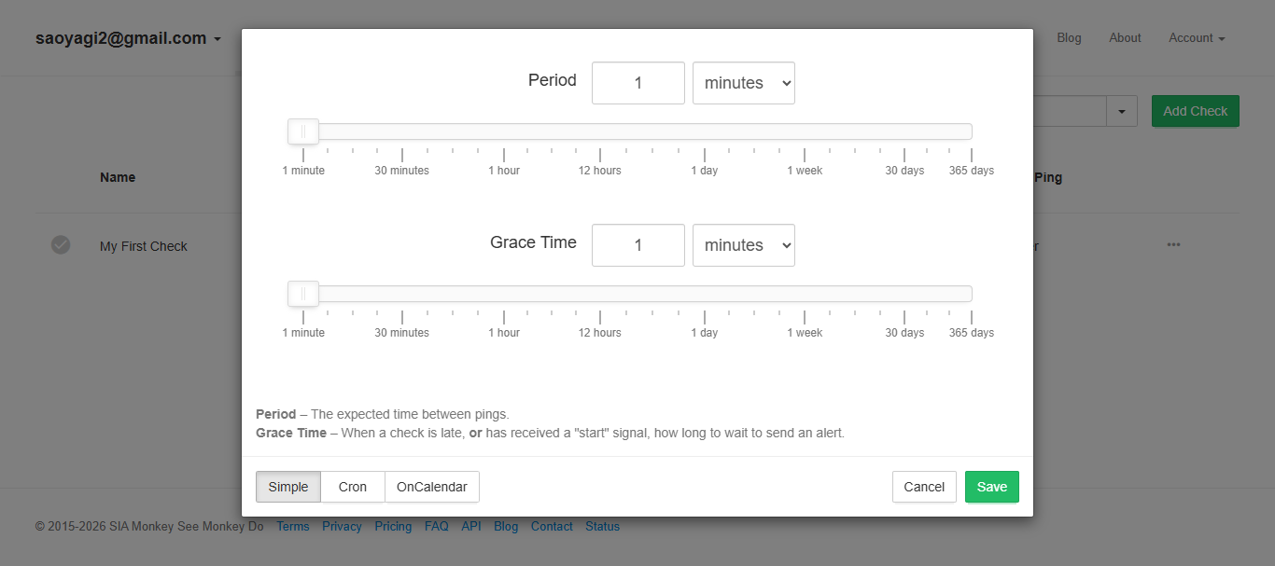Open the Blog menu item
1275x566 pixels.
1069,38
